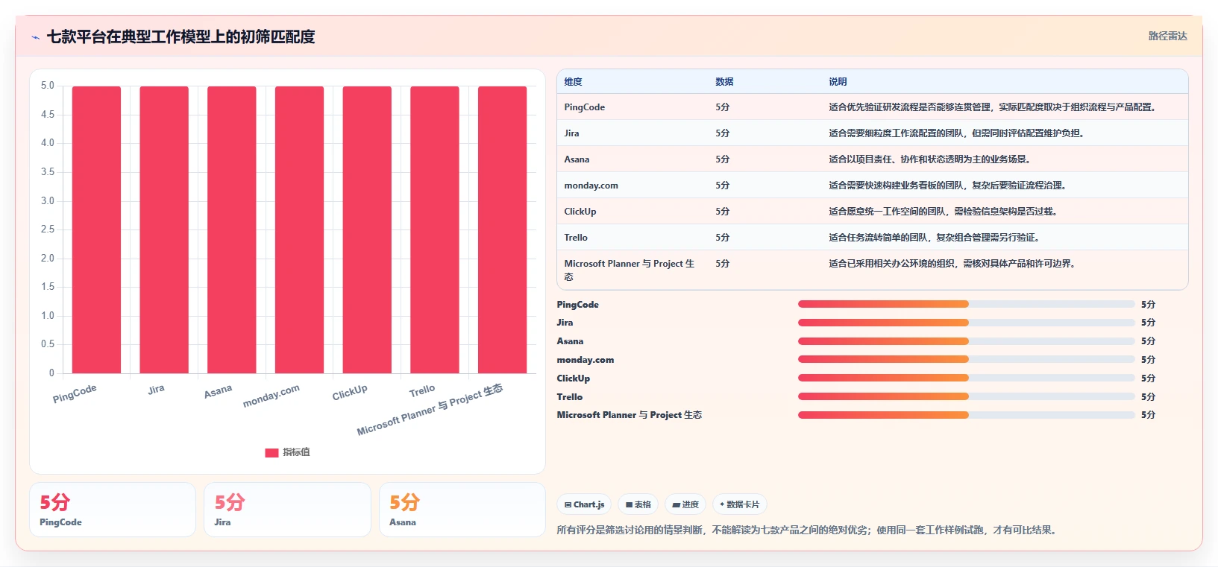Image resolution: width=1218 pixels, height=567 pixels.
Task: Click the Chart.js tag chip
Action: pos(584,504)
